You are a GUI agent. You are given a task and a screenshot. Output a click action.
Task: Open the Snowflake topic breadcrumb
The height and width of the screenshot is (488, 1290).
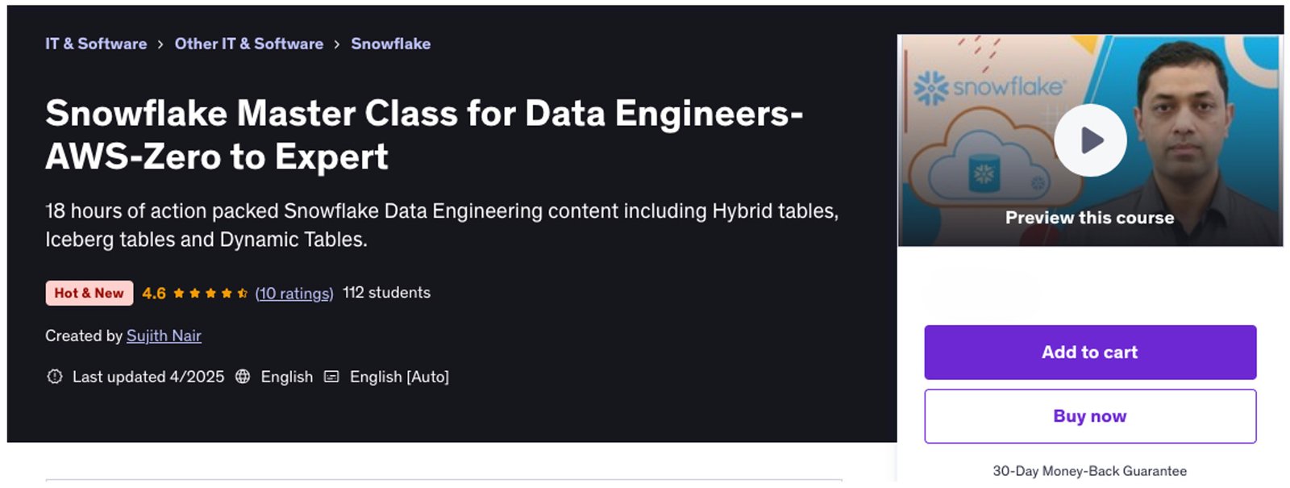click(390, 44)
